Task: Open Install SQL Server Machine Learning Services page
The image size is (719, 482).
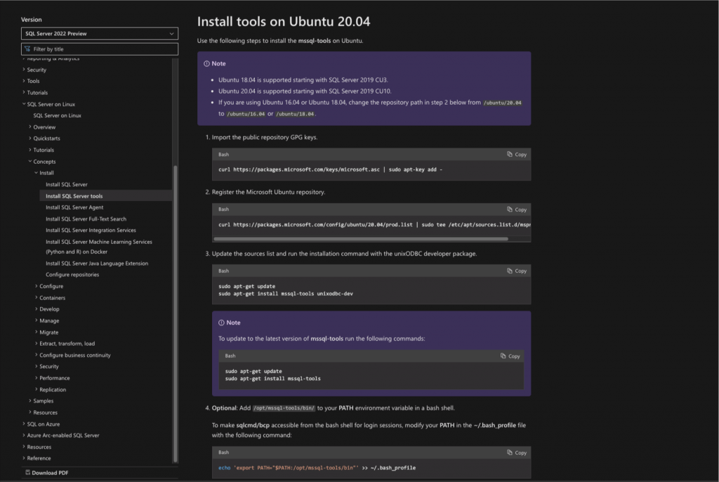Action: [x=99, y=247]
